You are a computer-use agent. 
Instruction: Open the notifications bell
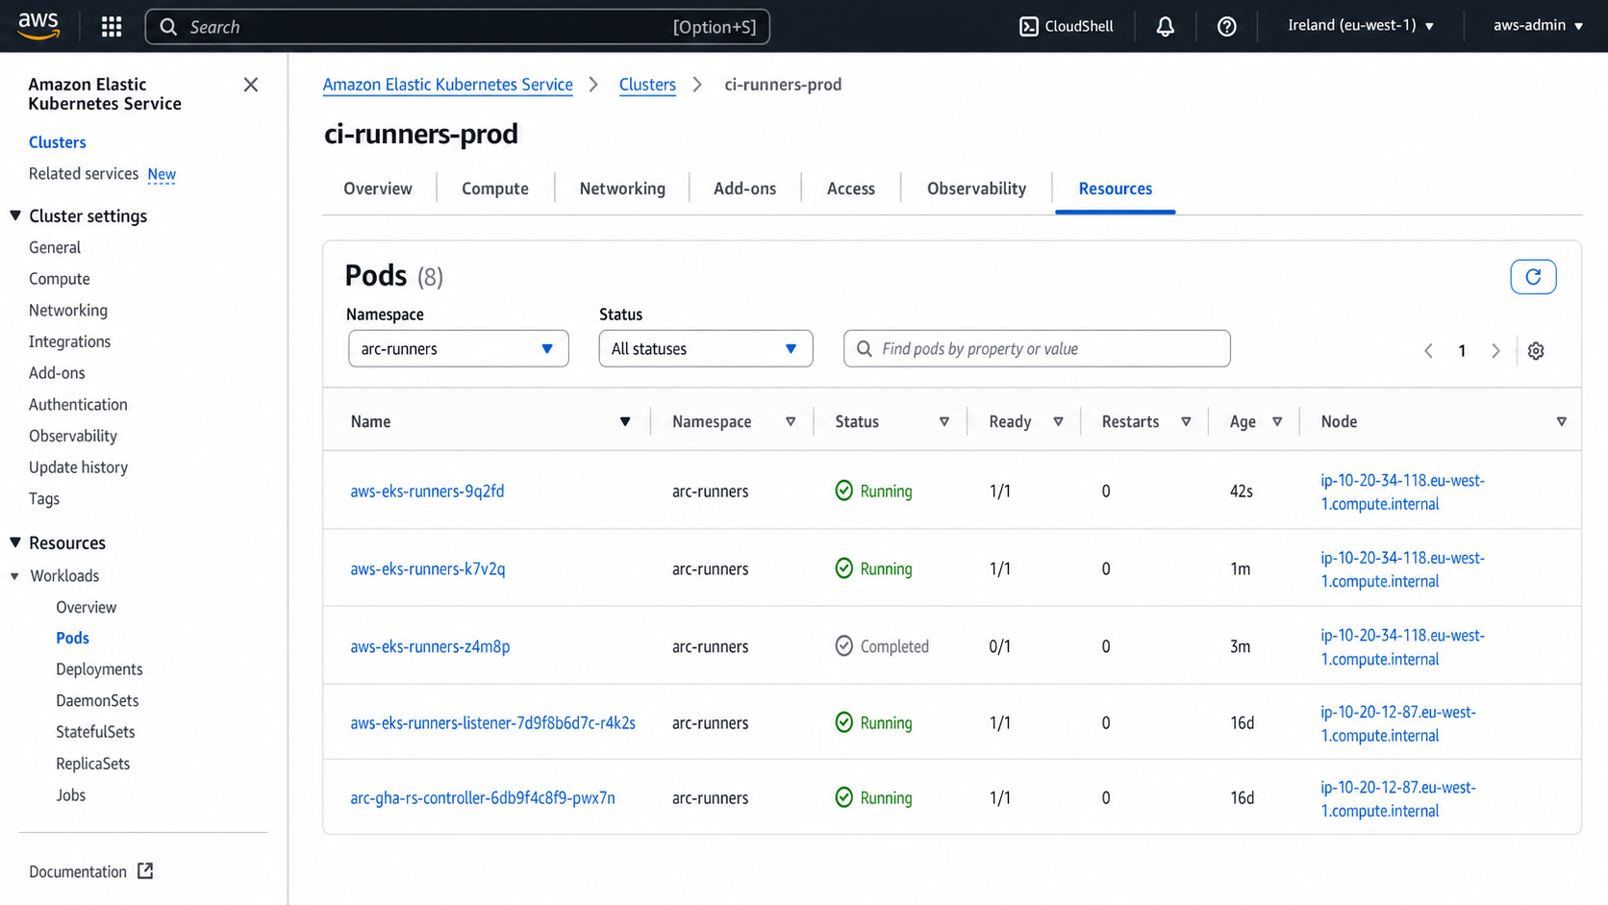(1165, 27)
